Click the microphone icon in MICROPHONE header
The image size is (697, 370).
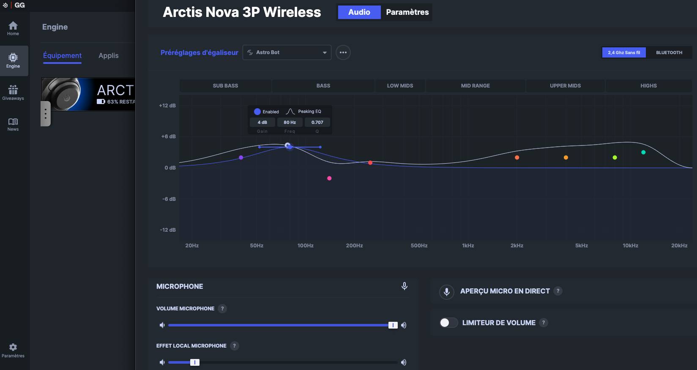pyautogui.click(x=404, y=286)
